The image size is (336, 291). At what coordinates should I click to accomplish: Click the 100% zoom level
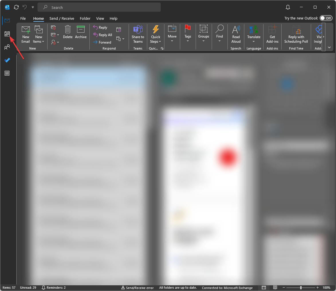click(326, 288)
